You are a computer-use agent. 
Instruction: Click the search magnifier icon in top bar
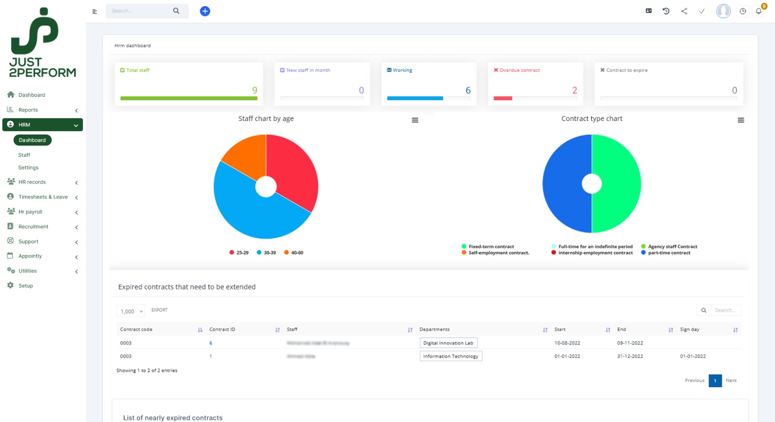pos(176,11)
